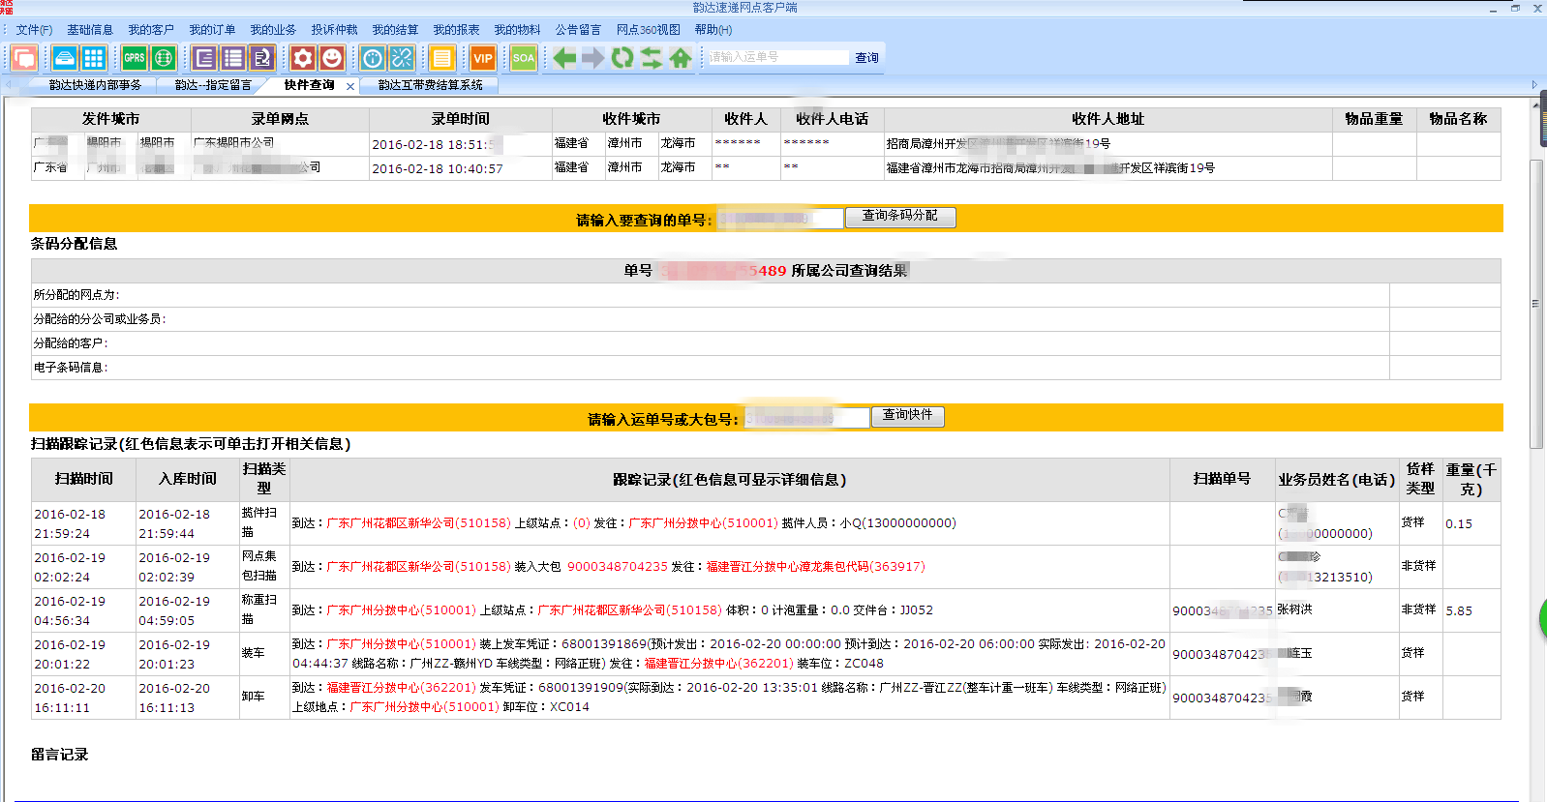This screenshot has width=1547, height=802.
Task: Click the teal broken link icon
Action: (402, 58)
